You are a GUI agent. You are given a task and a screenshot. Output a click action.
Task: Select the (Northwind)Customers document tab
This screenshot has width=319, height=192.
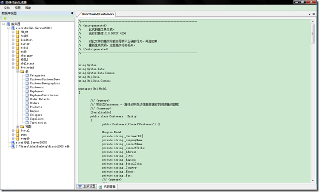pos(98,14)
